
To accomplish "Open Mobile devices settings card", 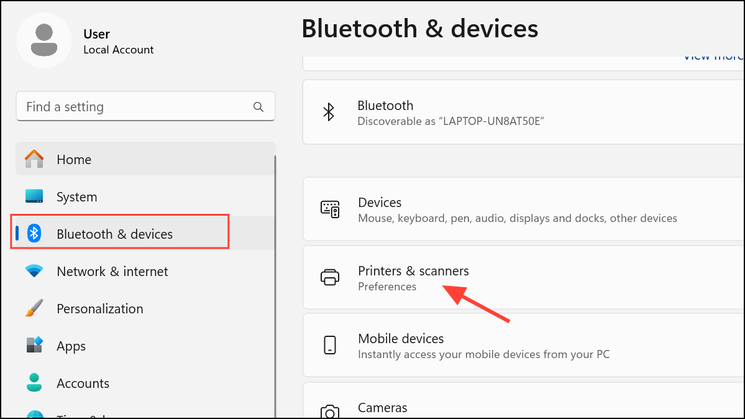I will [x=524, y=345].
